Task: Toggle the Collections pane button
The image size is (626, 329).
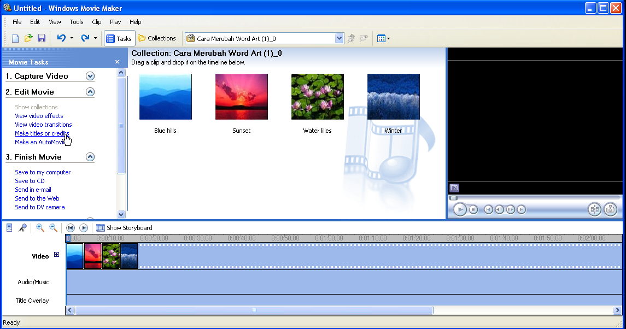Action: tap(157, 38)
